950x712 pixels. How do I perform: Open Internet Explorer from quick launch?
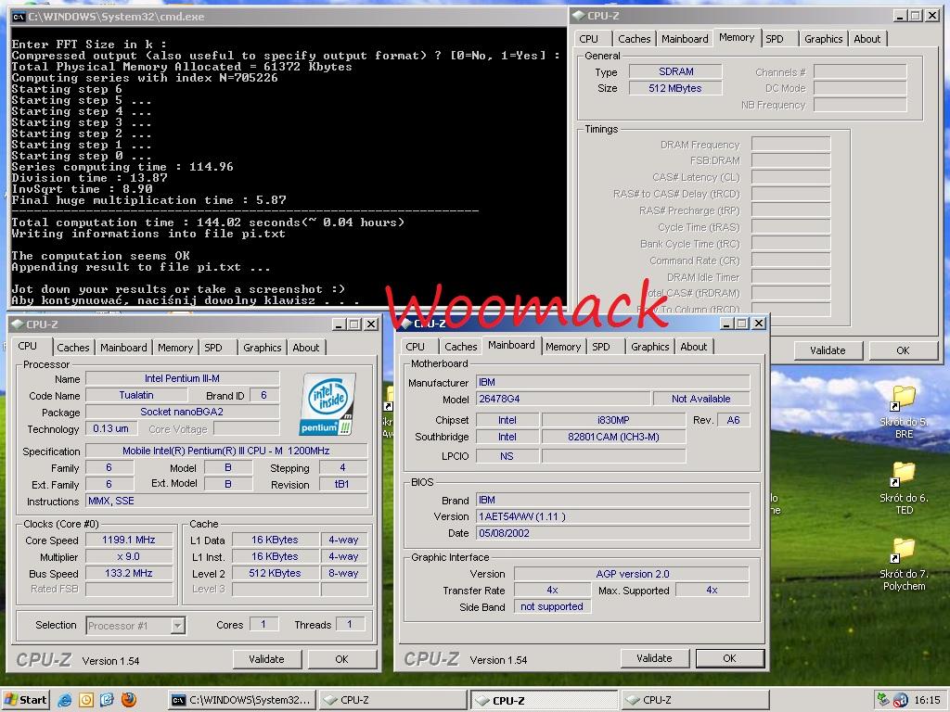coord(64,700)
